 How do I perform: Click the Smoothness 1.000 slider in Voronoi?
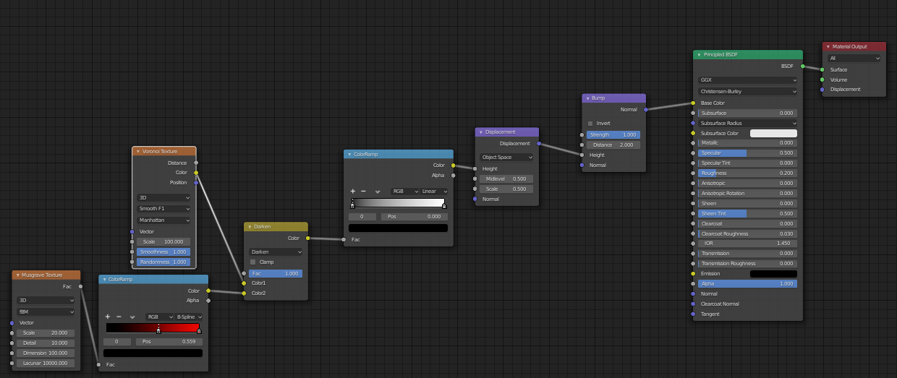click(x=164, y=252)
